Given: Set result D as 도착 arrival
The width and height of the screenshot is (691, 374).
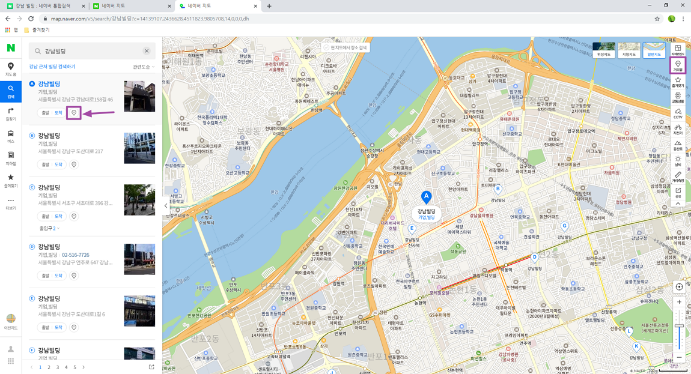Looking at the screenshot, I should coord(59,276).
